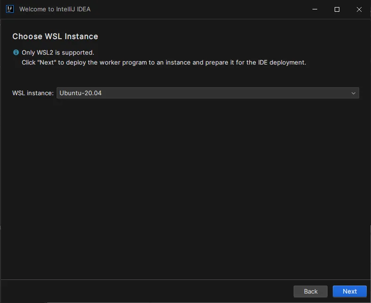
Task: Click the dropdown chevron arrow
Action: [x=353, y=93]
